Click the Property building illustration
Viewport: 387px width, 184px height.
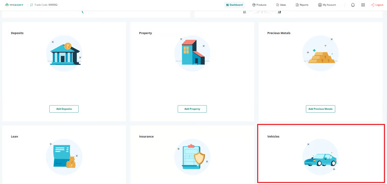[x=192, y=53]
